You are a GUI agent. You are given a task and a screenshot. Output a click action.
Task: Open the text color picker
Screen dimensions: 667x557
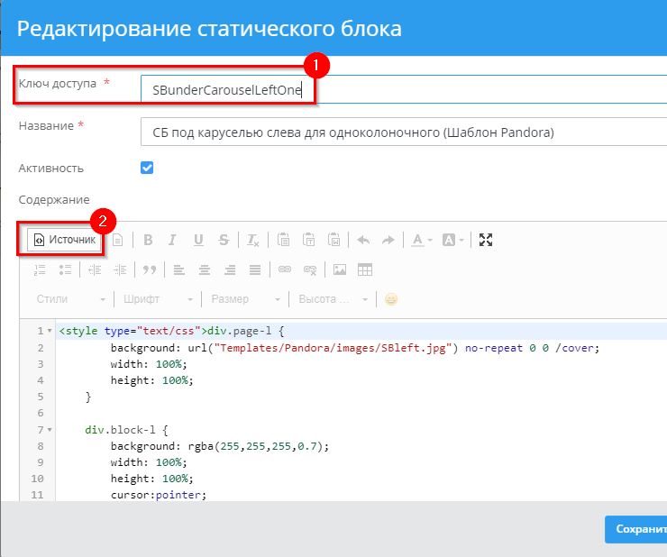pyautogui.click(x=422, y=240)
